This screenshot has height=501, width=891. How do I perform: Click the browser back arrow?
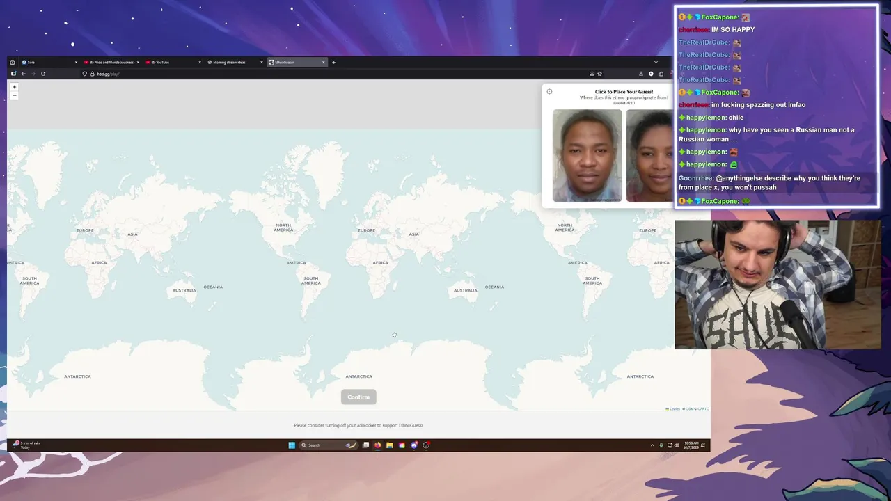(23, 74)
